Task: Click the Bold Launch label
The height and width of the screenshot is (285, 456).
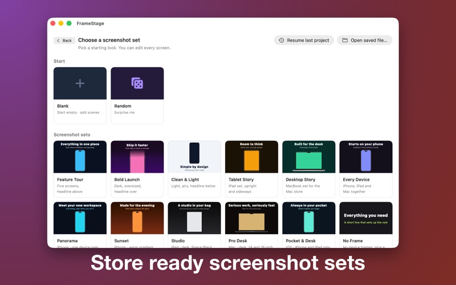Action: 127,180
